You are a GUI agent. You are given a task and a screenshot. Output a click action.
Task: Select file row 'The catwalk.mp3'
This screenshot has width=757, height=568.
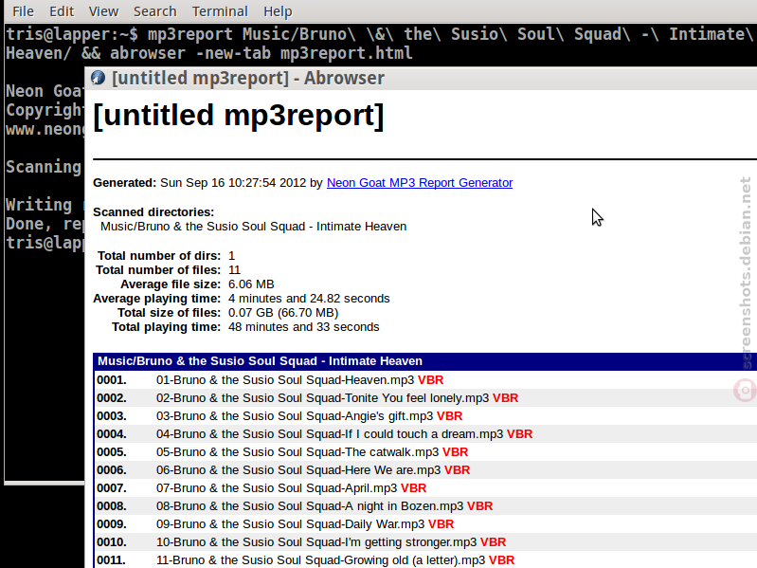coord(424,452)
